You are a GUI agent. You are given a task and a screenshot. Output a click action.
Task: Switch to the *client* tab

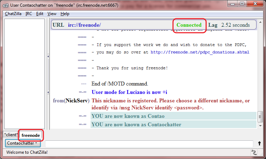pyautogui.click(x=11, y=135)
